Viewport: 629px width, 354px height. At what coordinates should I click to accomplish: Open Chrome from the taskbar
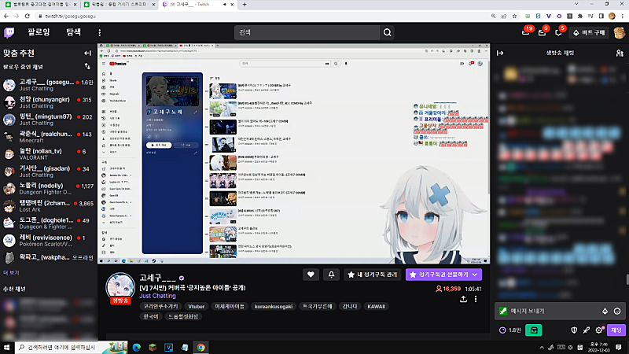[201, 347]
